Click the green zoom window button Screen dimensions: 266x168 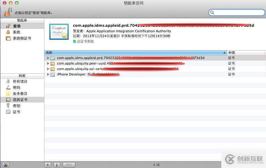coord(17,3)
